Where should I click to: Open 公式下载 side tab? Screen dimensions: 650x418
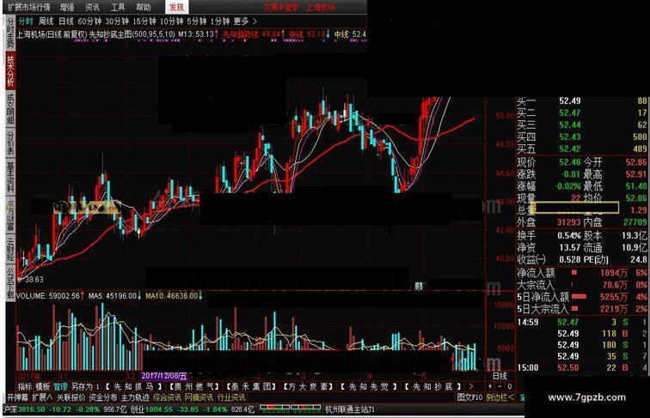10,282
